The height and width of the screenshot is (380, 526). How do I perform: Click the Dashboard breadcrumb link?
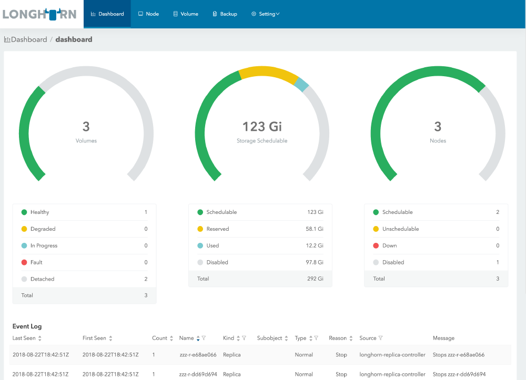tap(28, 39)
